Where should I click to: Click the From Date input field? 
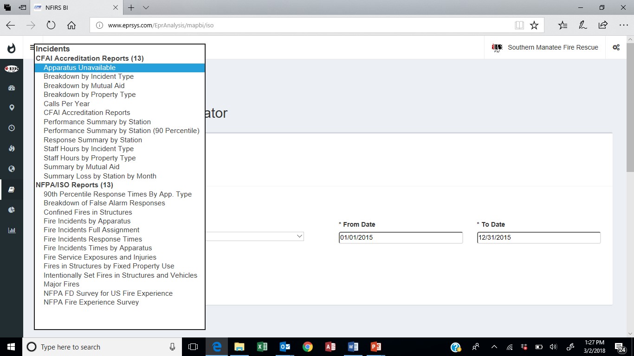point(401,237)
